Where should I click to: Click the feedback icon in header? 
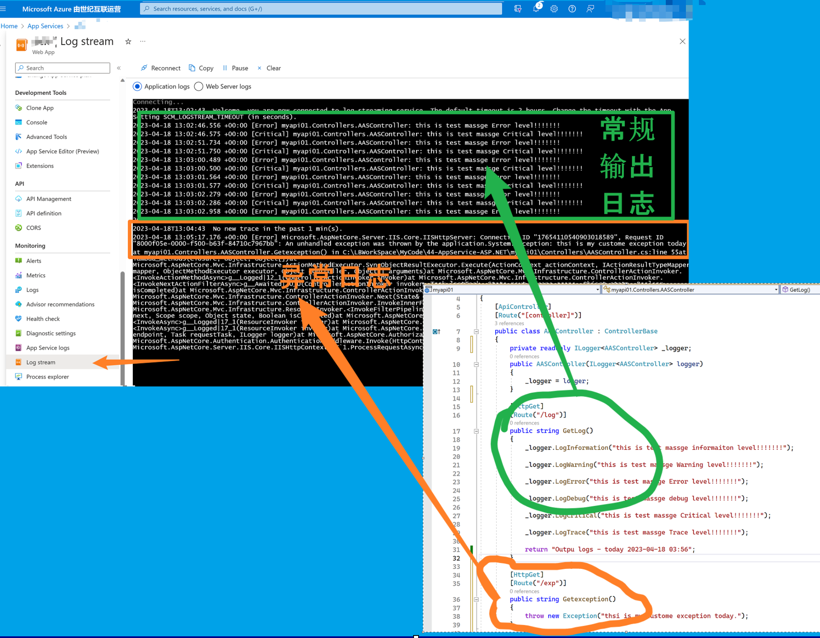(590, 9)
